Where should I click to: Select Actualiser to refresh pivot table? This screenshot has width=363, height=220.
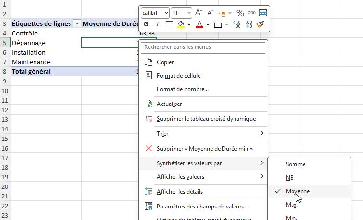[x=203, y=104]
